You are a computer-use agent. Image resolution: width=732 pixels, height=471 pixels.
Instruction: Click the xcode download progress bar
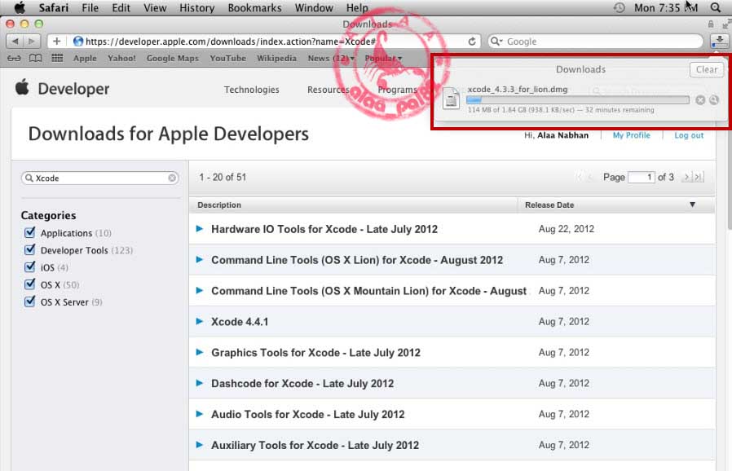click(x=577, y=100)
